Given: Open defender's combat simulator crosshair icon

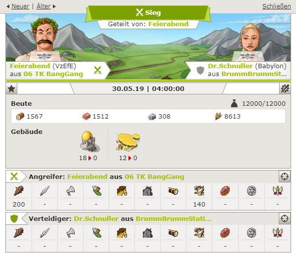Looking at the screenshot, I should pyautogui.click(x=285, y=218).
